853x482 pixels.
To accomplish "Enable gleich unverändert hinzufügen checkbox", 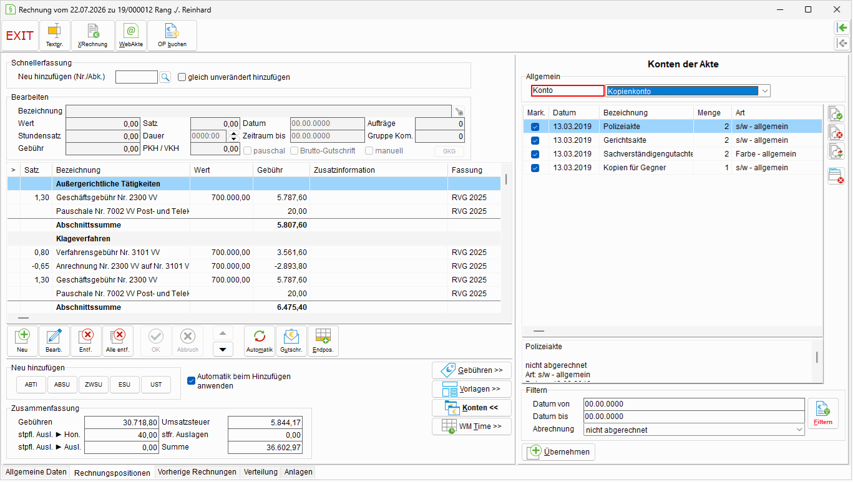I will 182,77.
